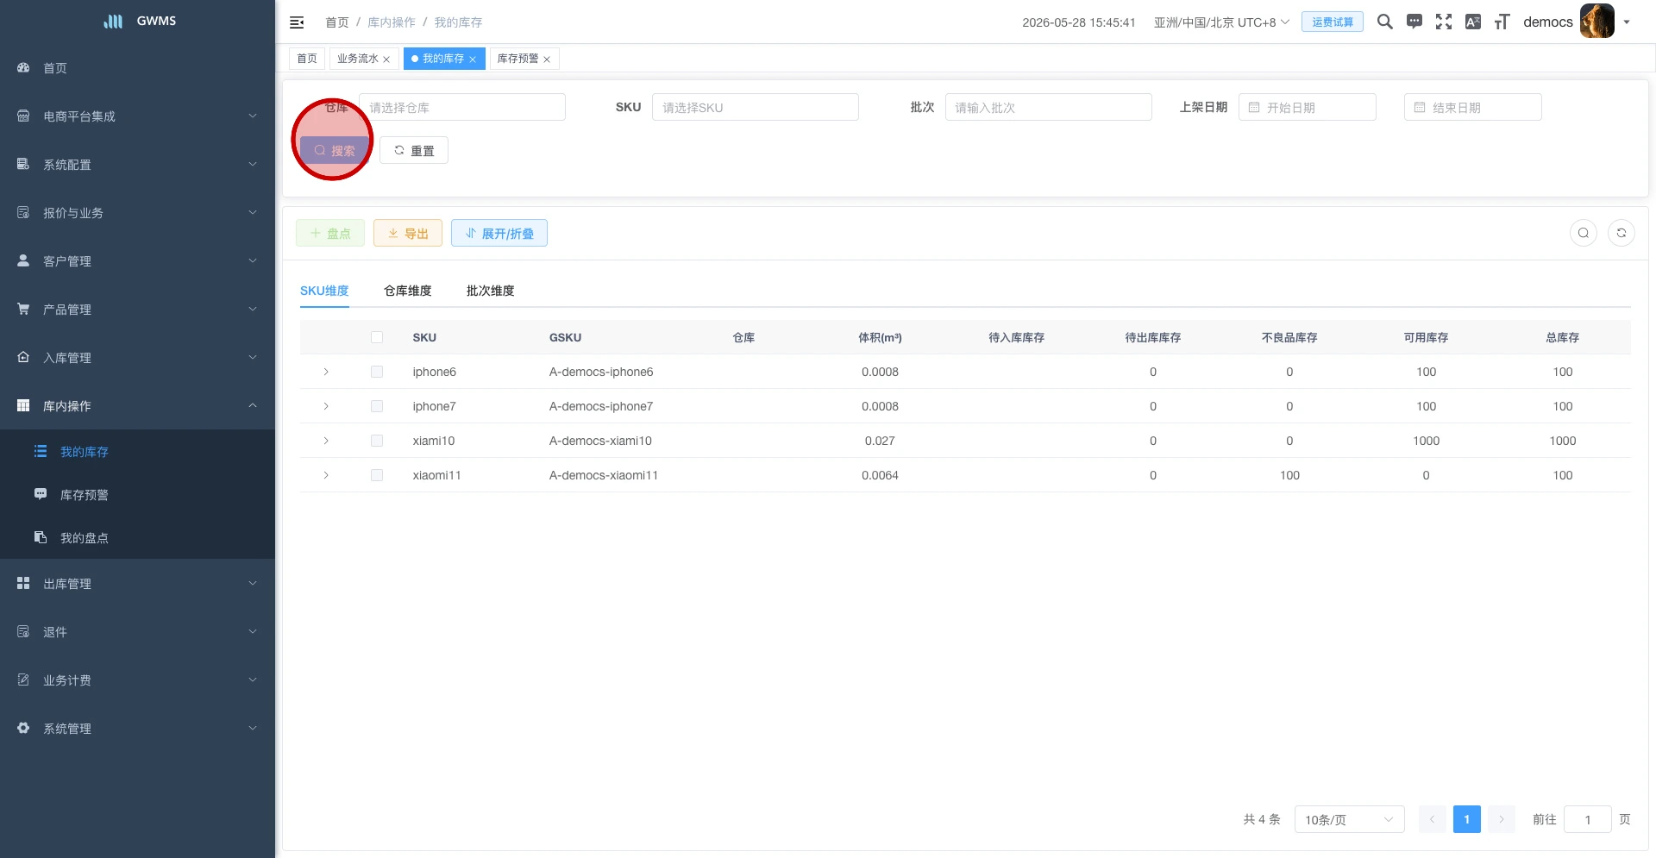The width and height of the screenshot is (1656, 858).
Task: Open 首页 in the sidebar
Action: pyautogui.click(x=138, y=67)
